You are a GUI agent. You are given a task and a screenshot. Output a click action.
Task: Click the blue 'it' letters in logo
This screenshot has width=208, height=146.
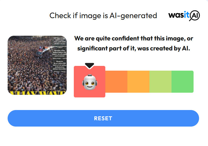tap(187, 14)
